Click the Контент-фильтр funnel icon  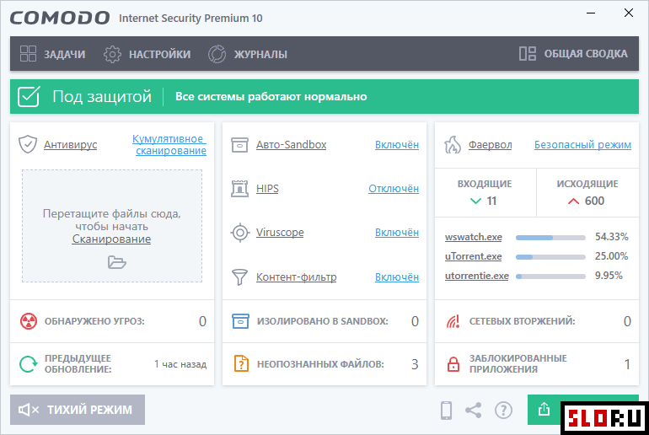(x=239, y=277)
